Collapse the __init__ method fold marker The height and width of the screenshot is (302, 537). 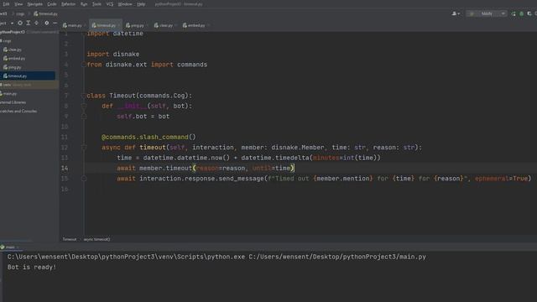84,107
